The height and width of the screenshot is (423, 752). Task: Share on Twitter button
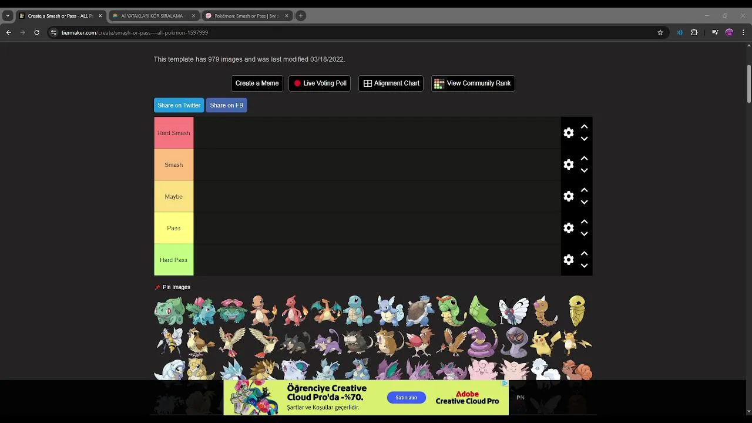click(179, 105)
